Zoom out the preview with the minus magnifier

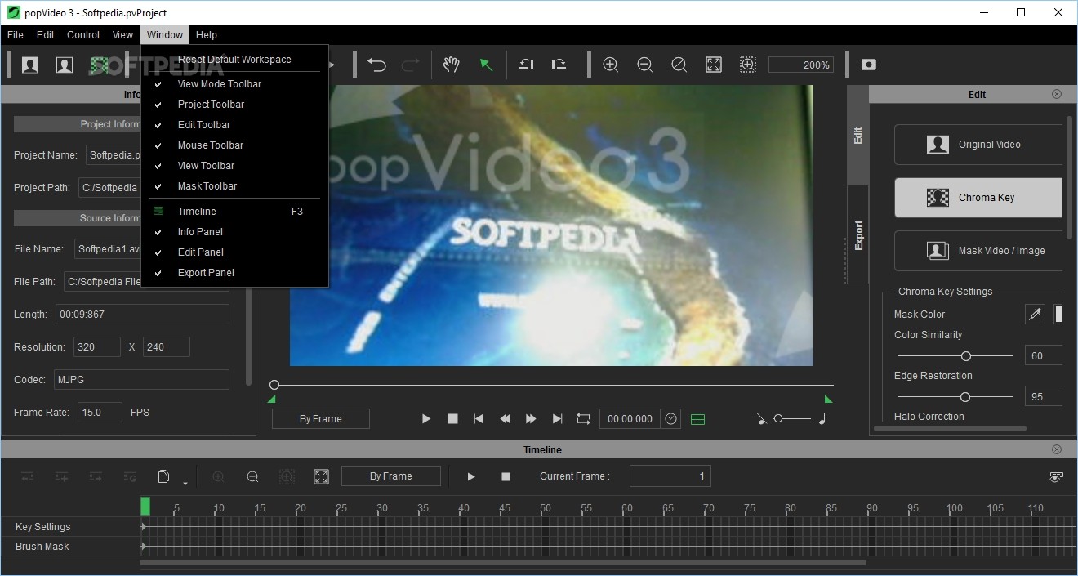pos(644,65)
